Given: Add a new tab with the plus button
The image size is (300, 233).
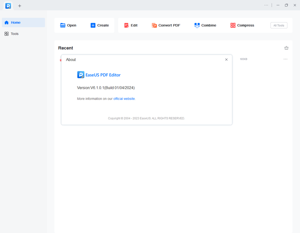Looking at the screenshot, I should point(20,6).
